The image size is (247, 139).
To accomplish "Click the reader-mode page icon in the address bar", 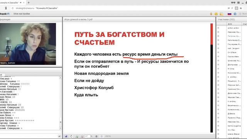I will point(237,8).
